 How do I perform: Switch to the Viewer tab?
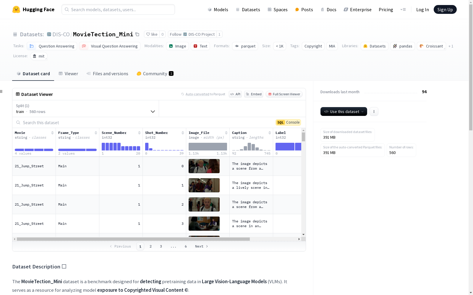click(x=68, y=73)
